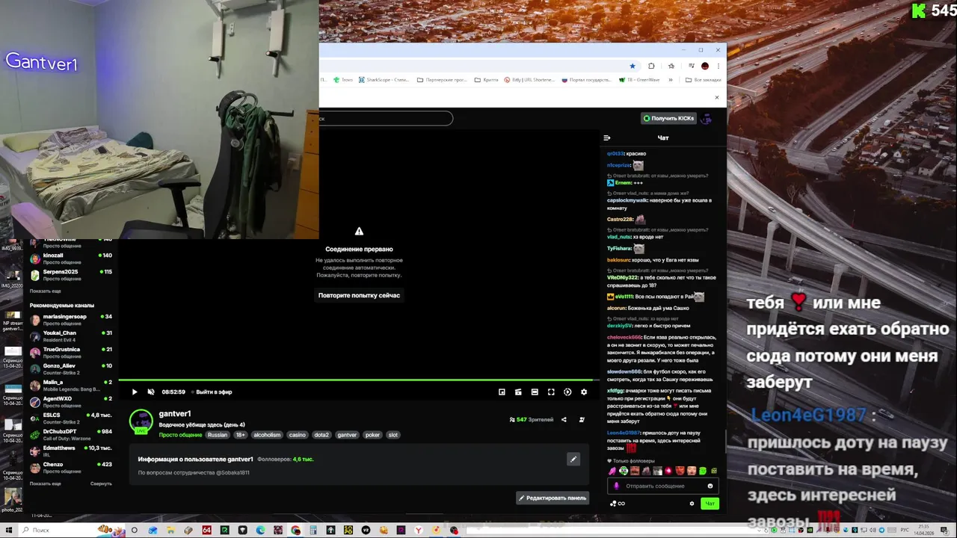The height and width of the screenshot is (538, 957).
Task: Open emoji picker in chat input
Action: pos(710,486)
